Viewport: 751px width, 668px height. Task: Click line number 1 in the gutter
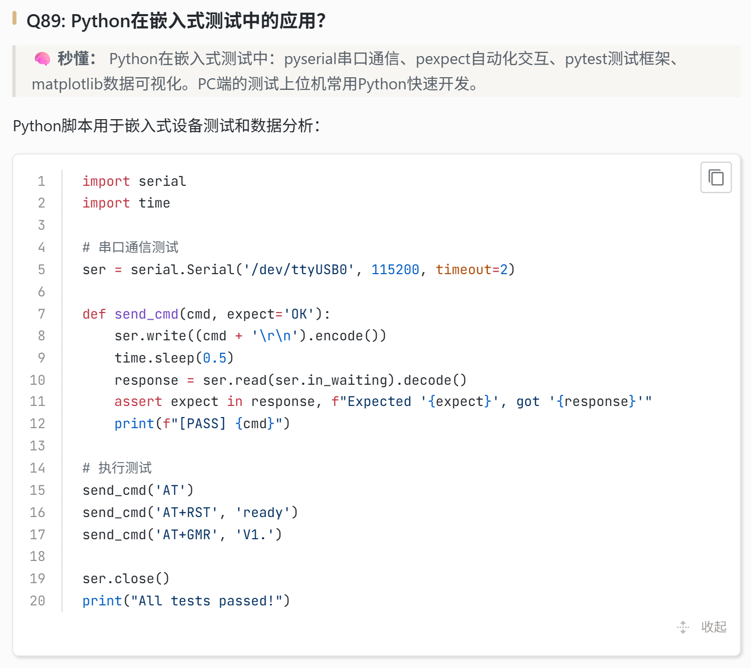41,181
